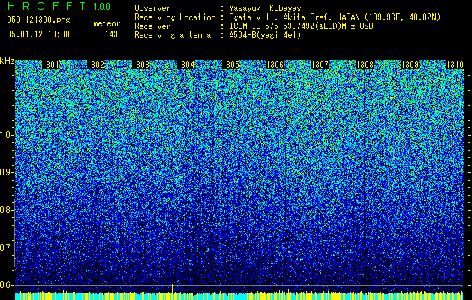
Task: Click the Receiving antenna label
Action: tap(173, 35)
